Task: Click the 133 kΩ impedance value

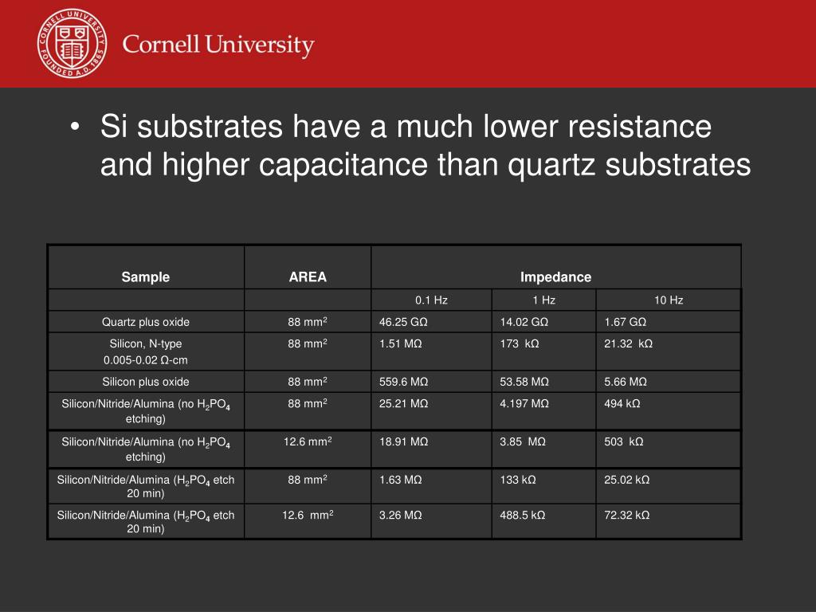Action: (x=518, y=480)
